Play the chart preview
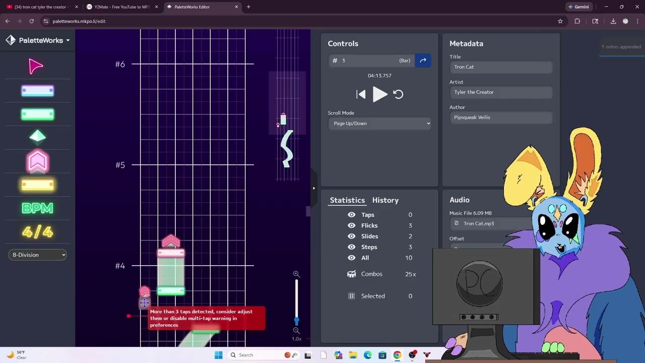This screenshot has width=645, height=363. click(379, 94)
